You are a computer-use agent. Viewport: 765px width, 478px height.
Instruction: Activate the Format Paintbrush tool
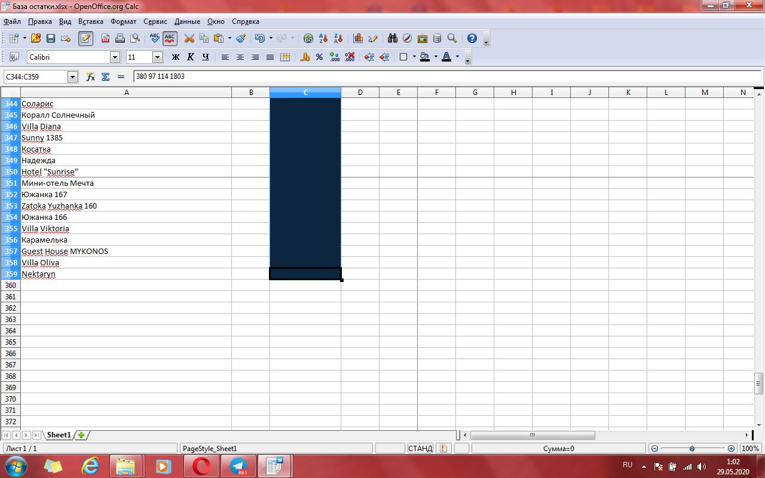(241, 38)
